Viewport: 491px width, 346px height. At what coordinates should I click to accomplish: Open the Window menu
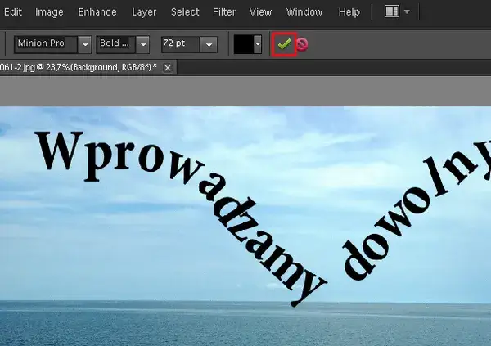click(x=304, y=12)
